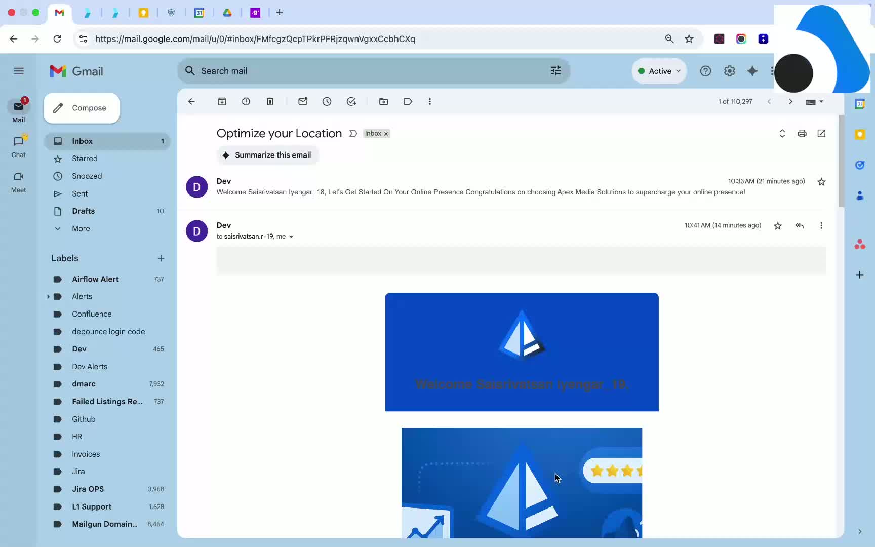The width and height of the screenshot is (875, 547).
Task: Report this email as spam
Action: pos(246,101)
